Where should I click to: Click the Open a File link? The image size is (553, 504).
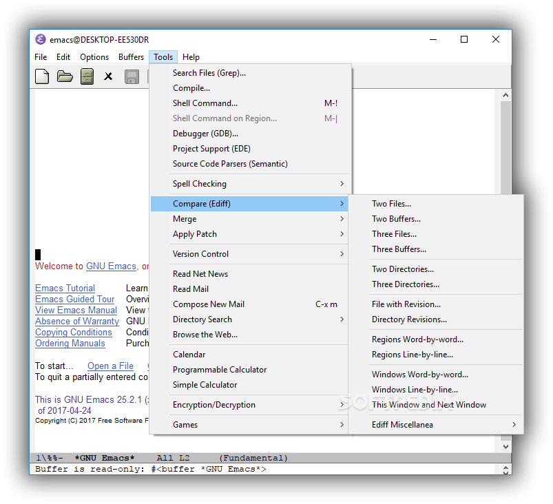110,366
